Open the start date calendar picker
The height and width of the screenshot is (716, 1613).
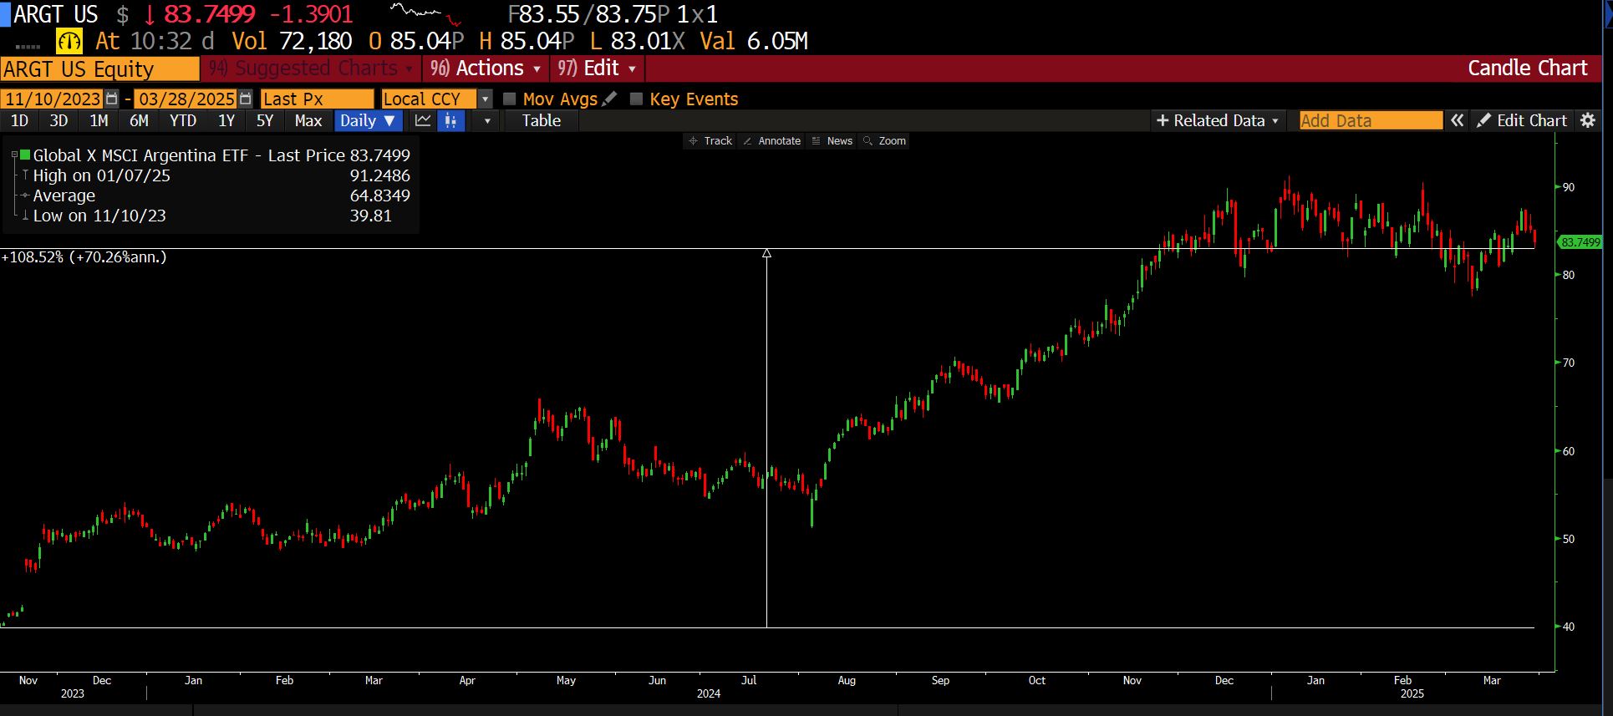[x=112, y=99]
